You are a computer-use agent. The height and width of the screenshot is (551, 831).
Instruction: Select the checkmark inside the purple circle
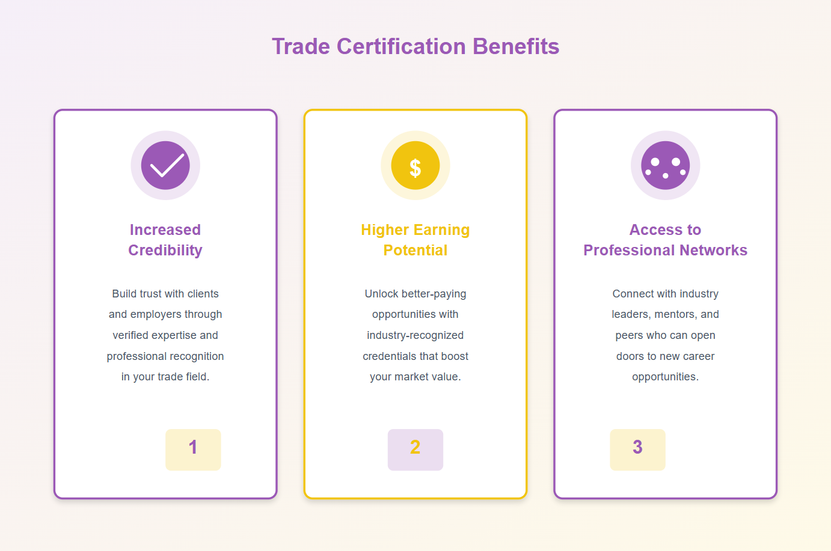point(165,165)
